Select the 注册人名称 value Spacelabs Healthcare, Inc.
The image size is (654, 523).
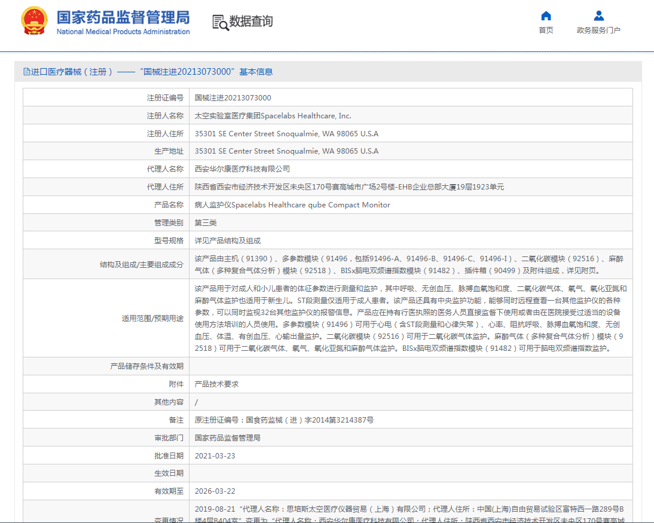(273, 115)
